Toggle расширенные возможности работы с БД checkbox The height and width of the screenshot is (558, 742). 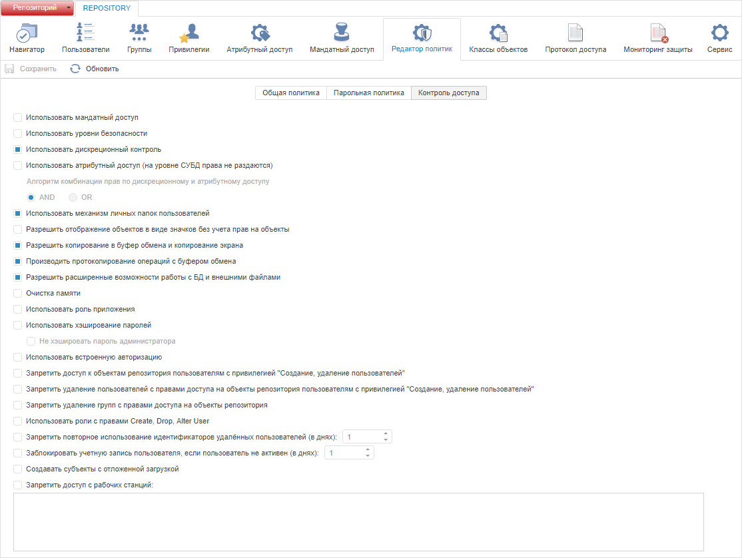(17, 277)
